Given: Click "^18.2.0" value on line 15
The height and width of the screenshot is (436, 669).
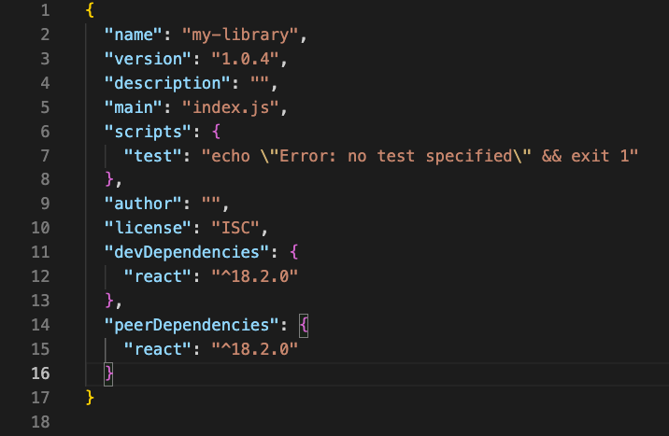Looking at the screenshot, I should pyautogui.click(x=255, y=349).
